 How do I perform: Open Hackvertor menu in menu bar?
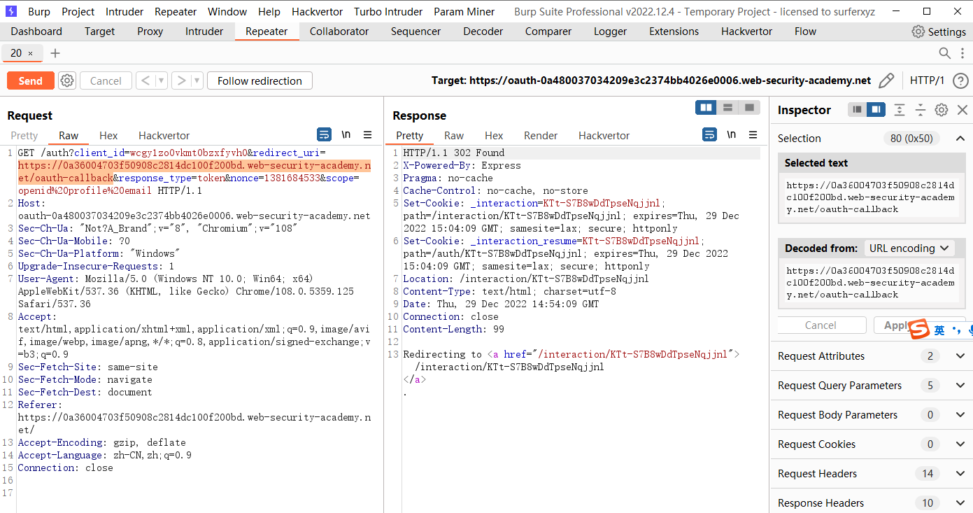coord(317,11)
